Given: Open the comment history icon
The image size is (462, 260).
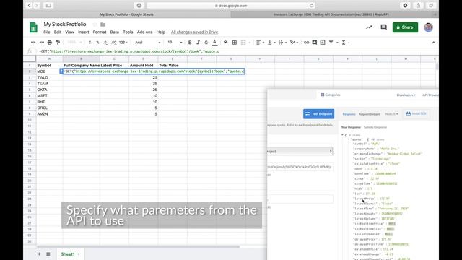Looking at the screenshot, I should 383,27.
